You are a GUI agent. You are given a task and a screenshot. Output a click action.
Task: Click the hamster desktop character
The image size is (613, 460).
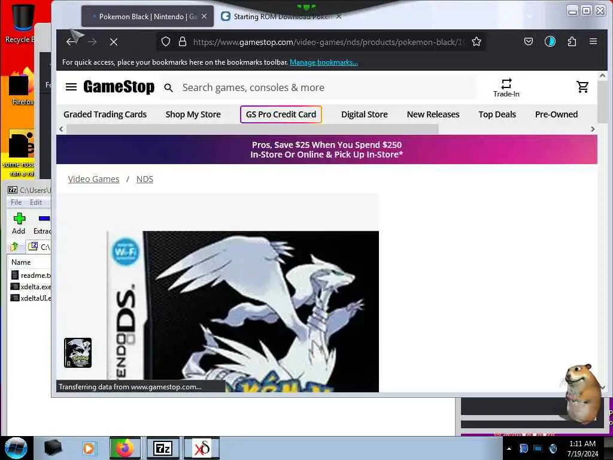click(x=582, y=394)
